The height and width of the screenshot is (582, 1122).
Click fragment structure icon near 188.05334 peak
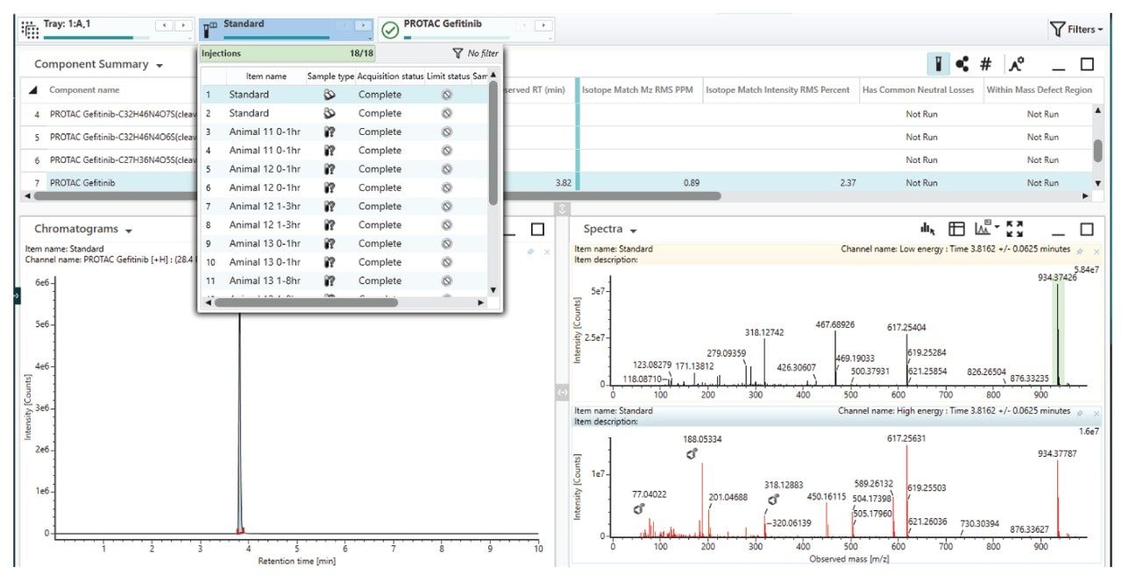[x=692, y=454]
